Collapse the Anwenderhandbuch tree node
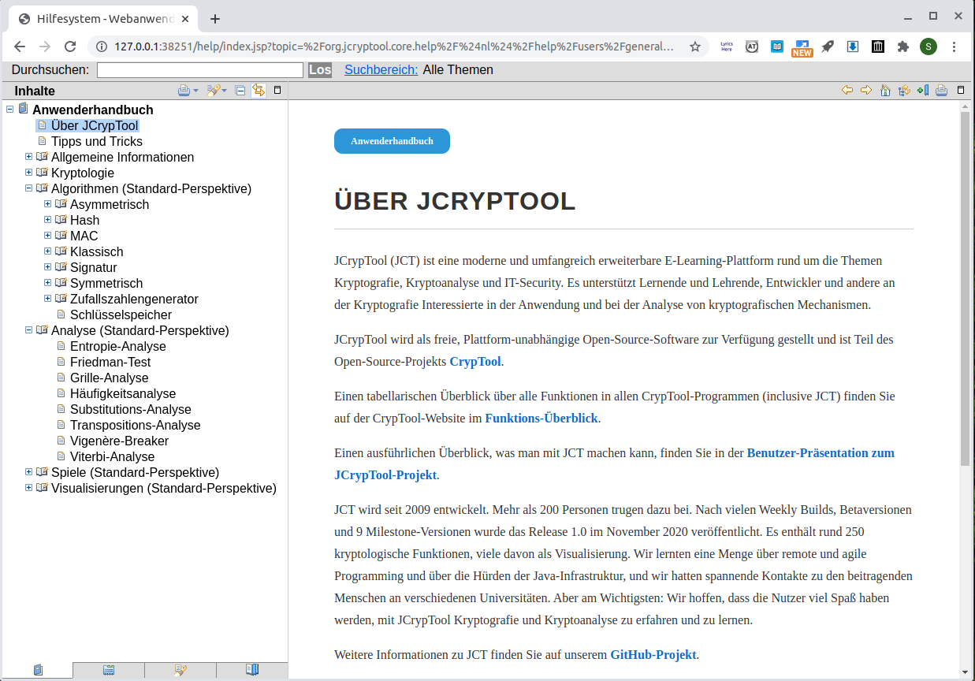This screenshot has width=975, height=681. 10,110
